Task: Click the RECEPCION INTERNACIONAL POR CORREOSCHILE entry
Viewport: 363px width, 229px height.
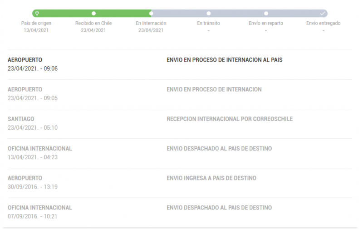Action: pyautogui.click(x=230, y=119)
